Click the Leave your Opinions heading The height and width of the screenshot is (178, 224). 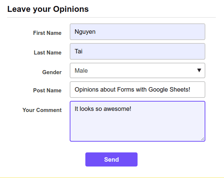(x=48, y=9)
